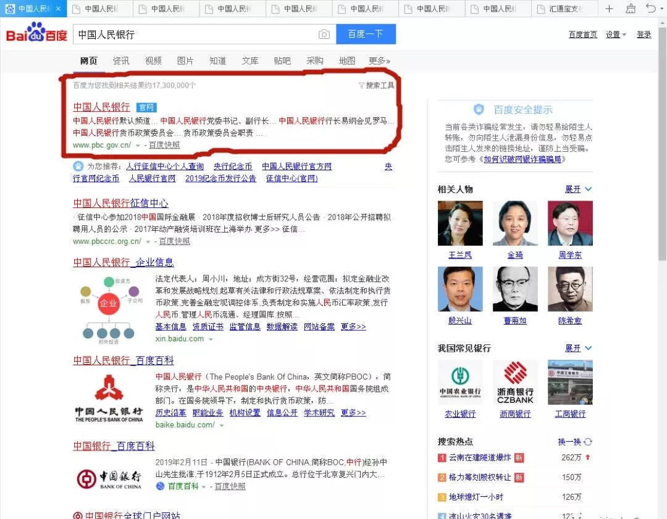The height and width of the screenshot is (519, 667).
Task: Open 中国人民银行 官网 result title
Action: tap(102, 107)
